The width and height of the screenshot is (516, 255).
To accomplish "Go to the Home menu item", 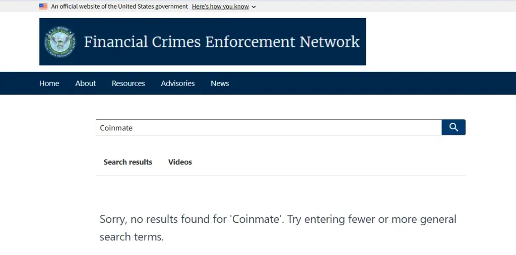I will click(x=49, y=83).
